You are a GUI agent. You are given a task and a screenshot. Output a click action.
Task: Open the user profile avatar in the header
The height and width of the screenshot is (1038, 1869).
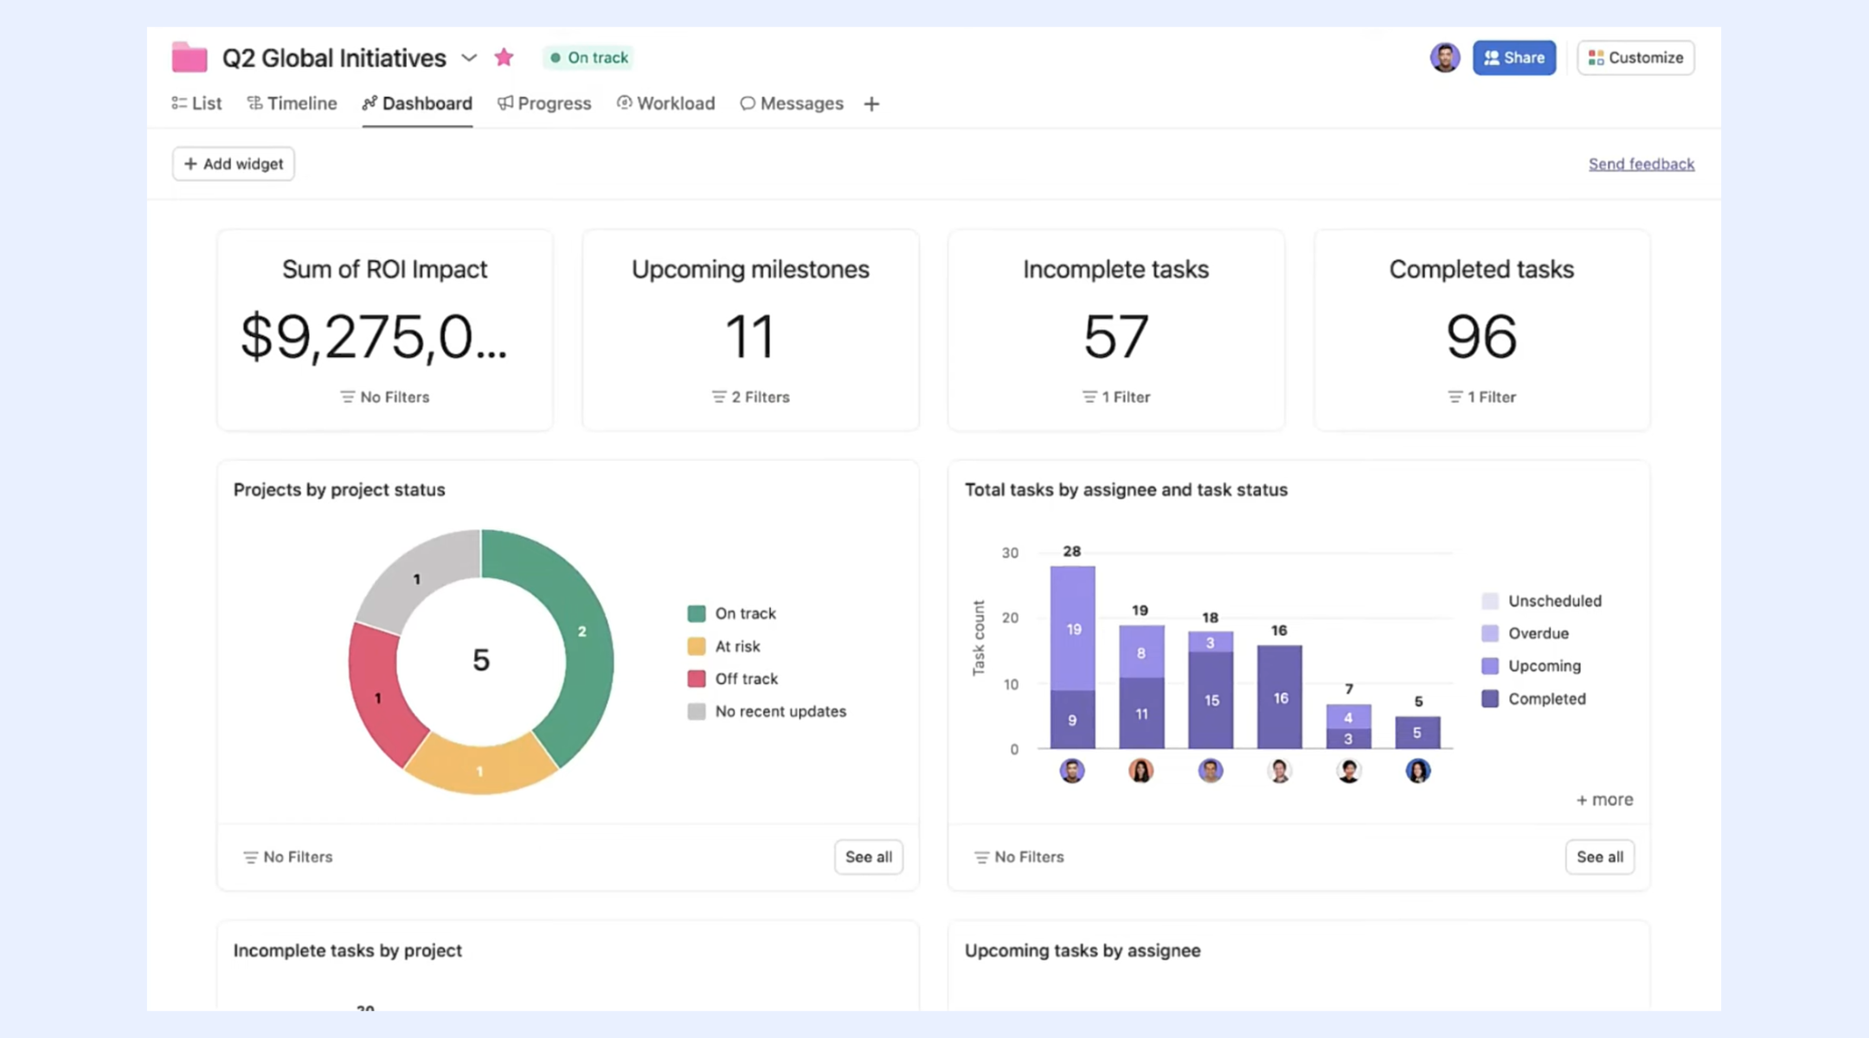pyautogui.click(x=1444, y=57)
